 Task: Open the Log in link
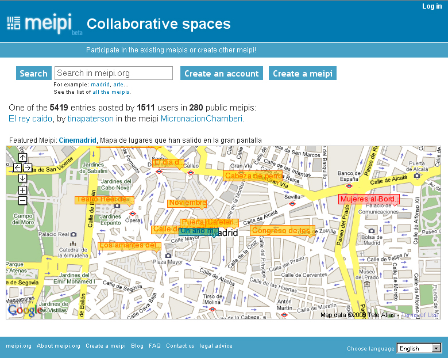pos(432,6)
